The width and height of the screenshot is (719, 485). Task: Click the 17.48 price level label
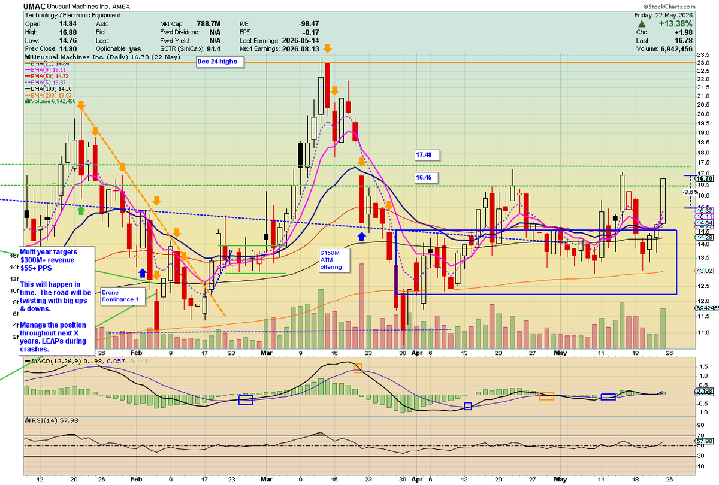click(427, 155)
